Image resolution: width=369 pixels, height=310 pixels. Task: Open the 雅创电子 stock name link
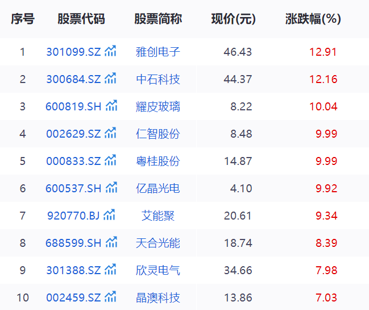pos(158,52)
